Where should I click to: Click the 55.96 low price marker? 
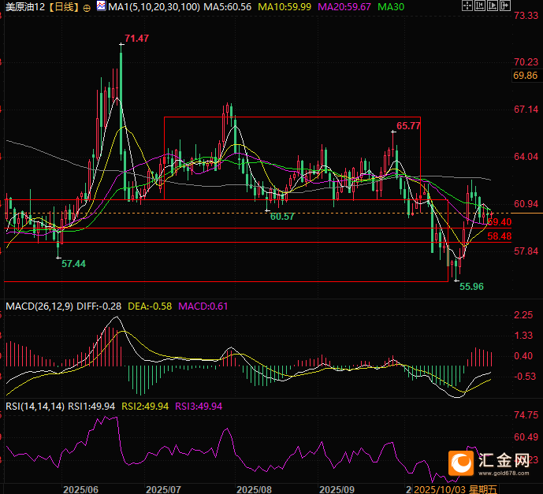click(472, 287)
